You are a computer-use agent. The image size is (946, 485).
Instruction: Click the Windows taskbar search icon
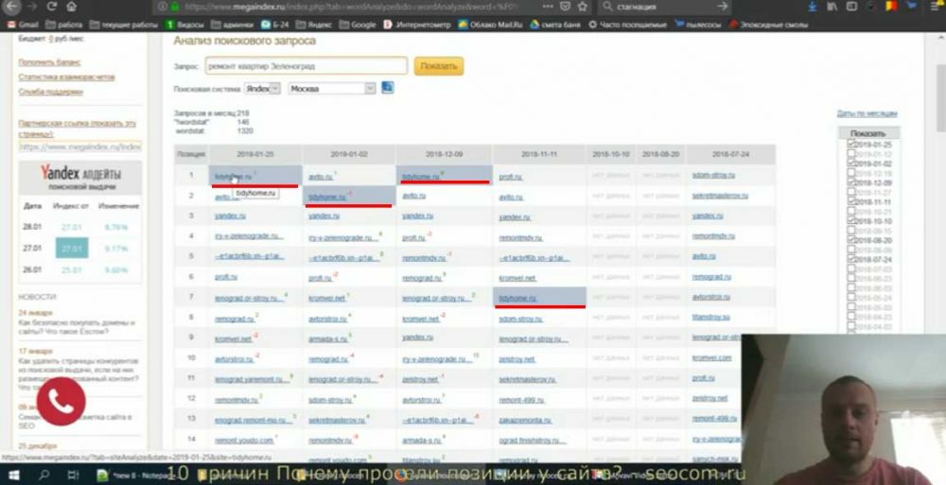[44, 475]
